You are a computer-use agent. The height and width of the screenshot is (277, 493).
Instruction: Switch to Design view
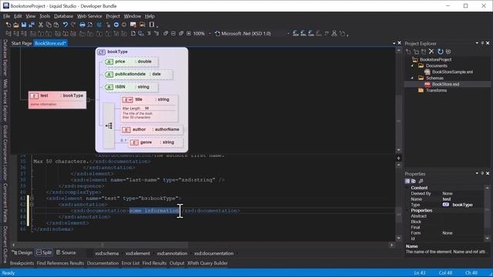[22, 252]
